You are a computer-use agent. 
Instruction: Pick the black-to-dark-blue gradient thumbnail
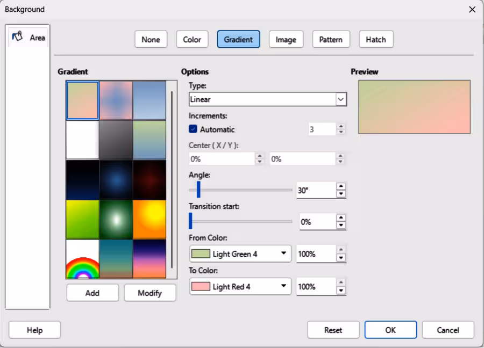82,179
